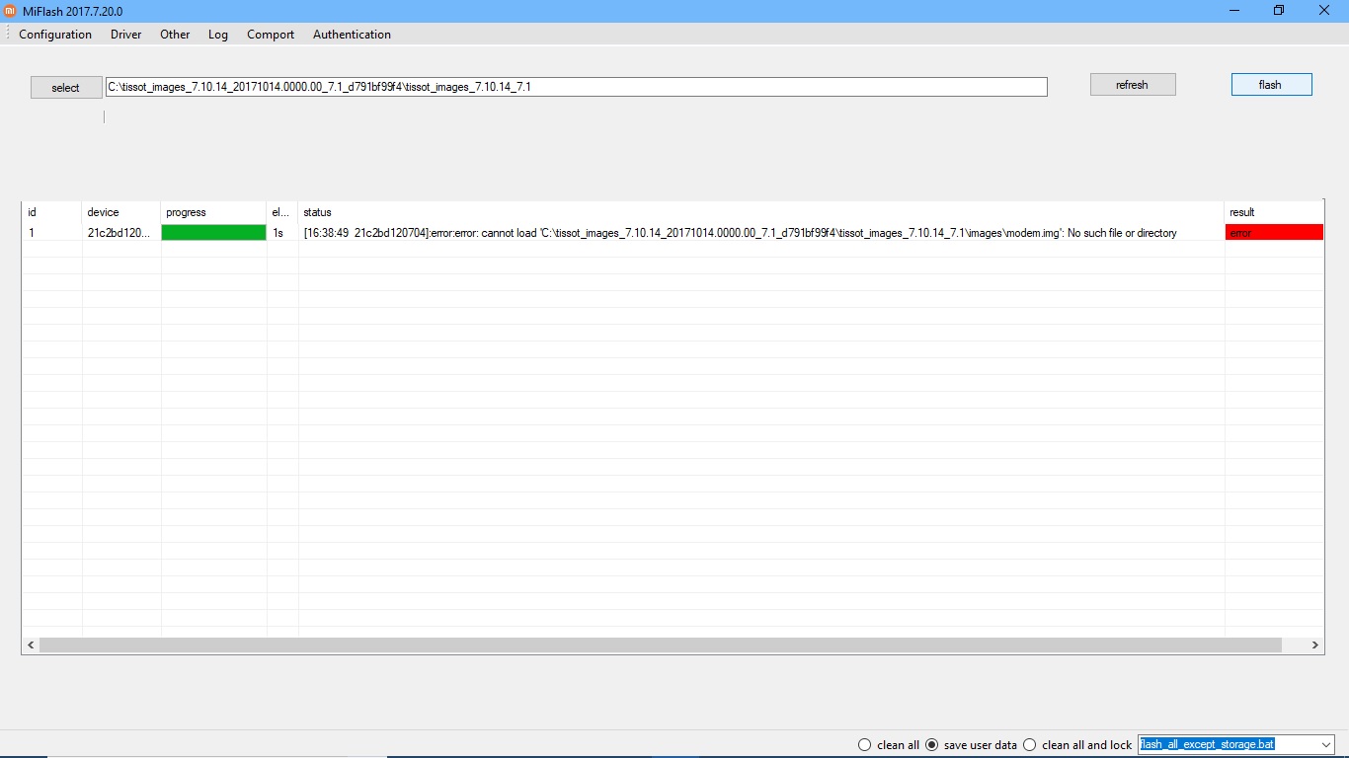Viewport: 1349px width, 758px height.
Task: Open the Configuration menu
Action: coord(55,35)
